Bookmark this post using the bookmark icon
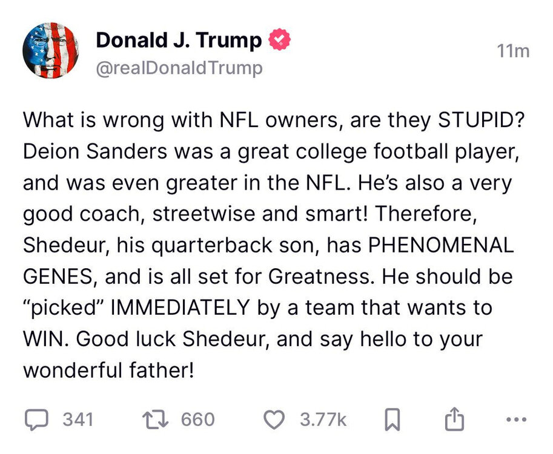Viewport: 553px width, 454px height. [392, 420]
